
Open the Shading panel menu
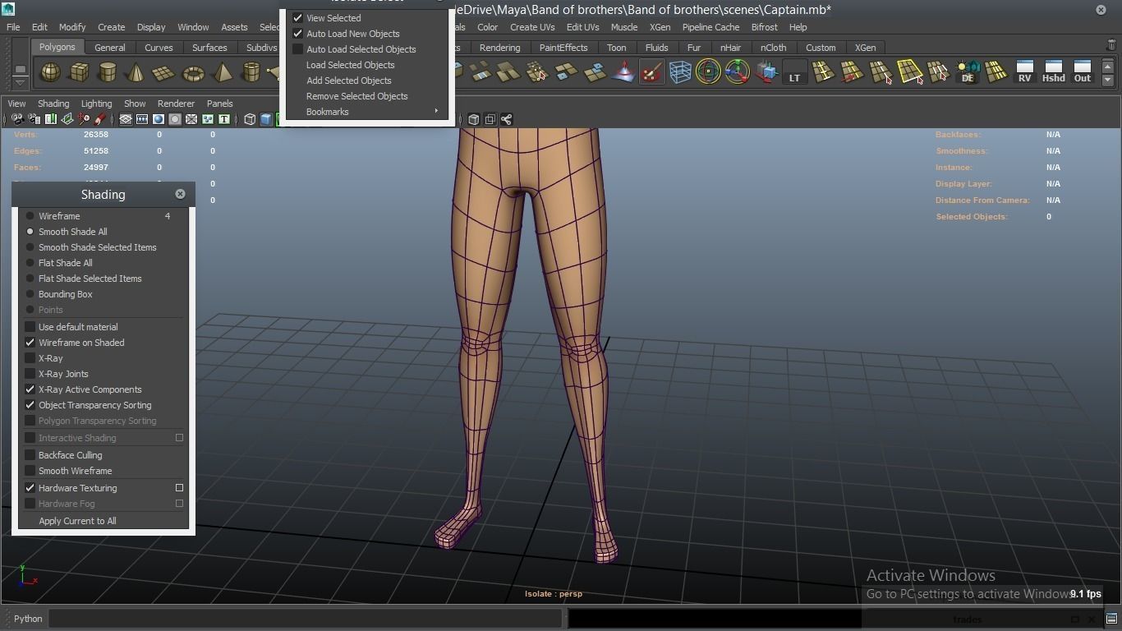coord(53,104)
